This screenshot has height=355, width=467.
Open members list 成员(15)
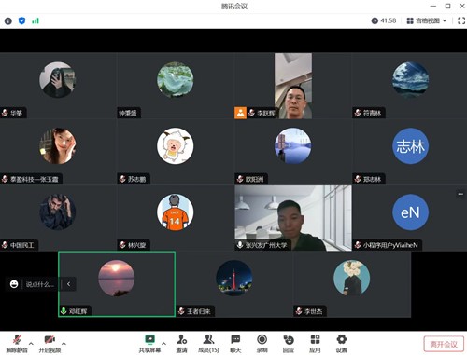[x=208, y=344]
